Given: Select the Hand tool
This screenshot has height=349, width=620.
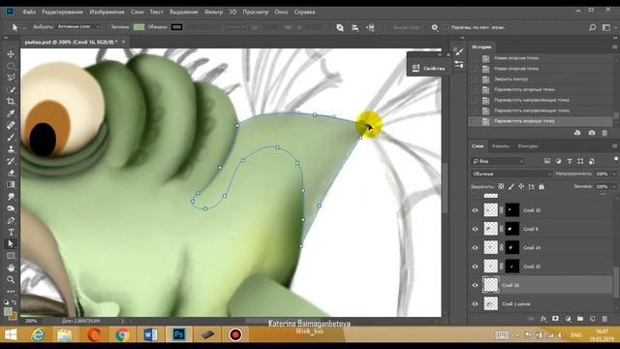Looking at the screenshot, I should (11, 268).
